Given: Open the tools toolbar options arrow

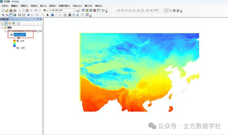Looking at the screenshot, I should tap(90, 16).
